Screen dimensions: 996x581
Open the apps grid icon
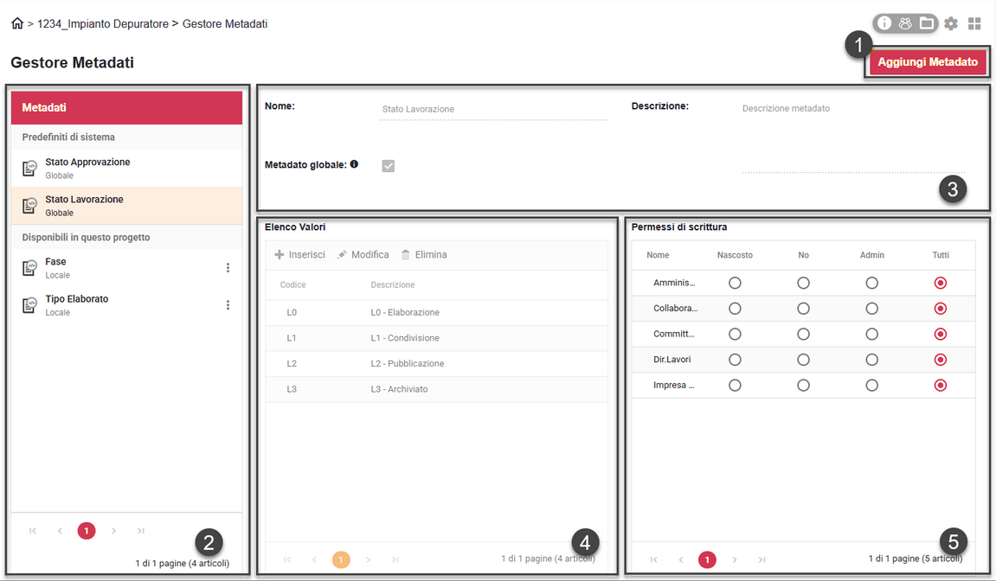click(x=974, y=23)
